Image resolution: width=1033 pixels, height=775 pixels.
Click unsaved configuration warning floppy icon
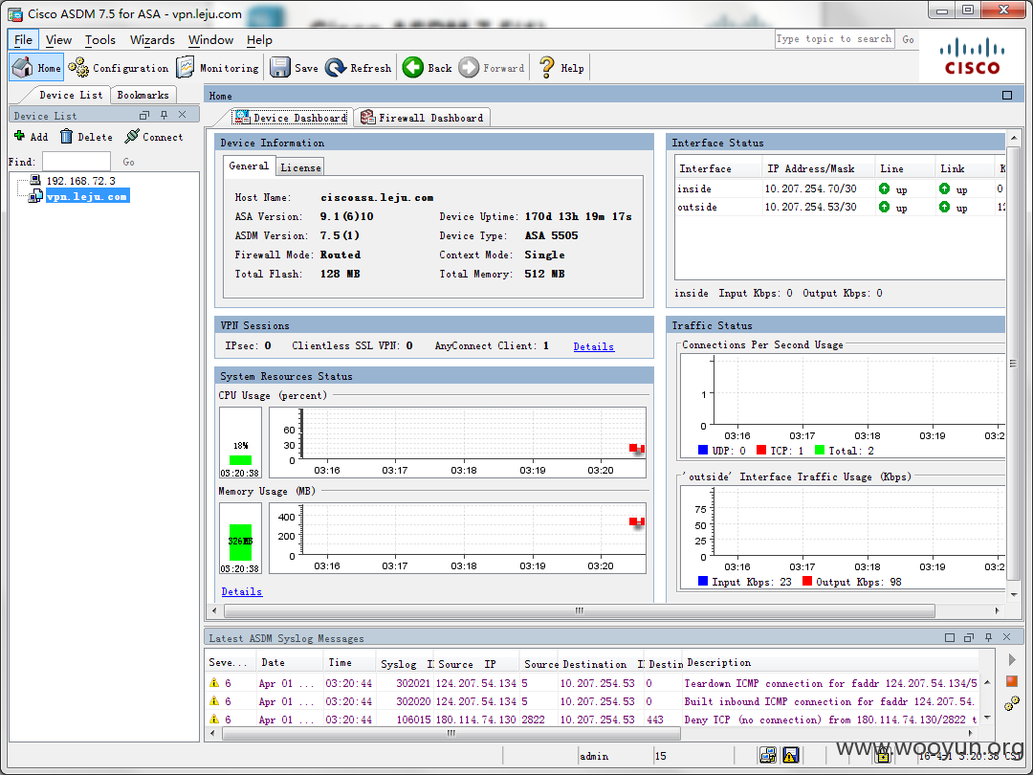pyautogui.click(x=791, y=755)
